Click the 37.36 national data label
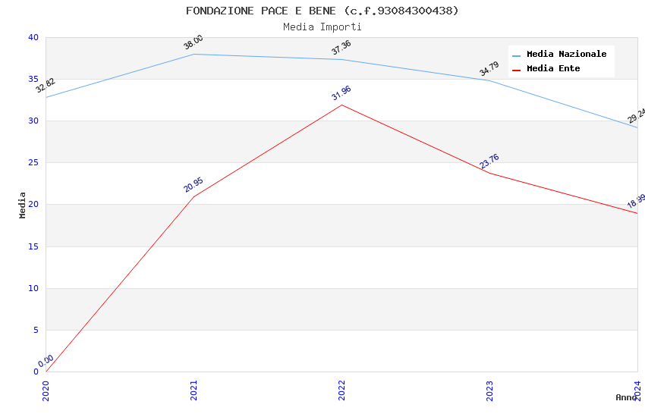645x417 pixels. pos(341,48)
